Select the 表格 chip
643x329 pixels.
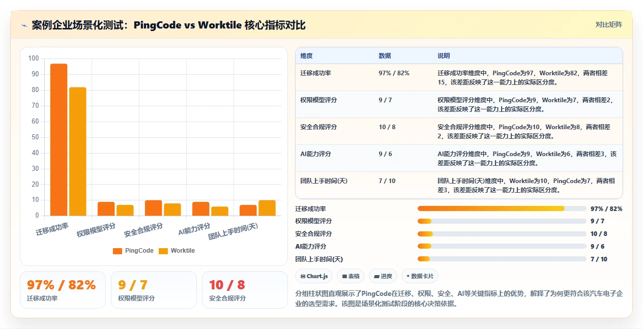351,276
